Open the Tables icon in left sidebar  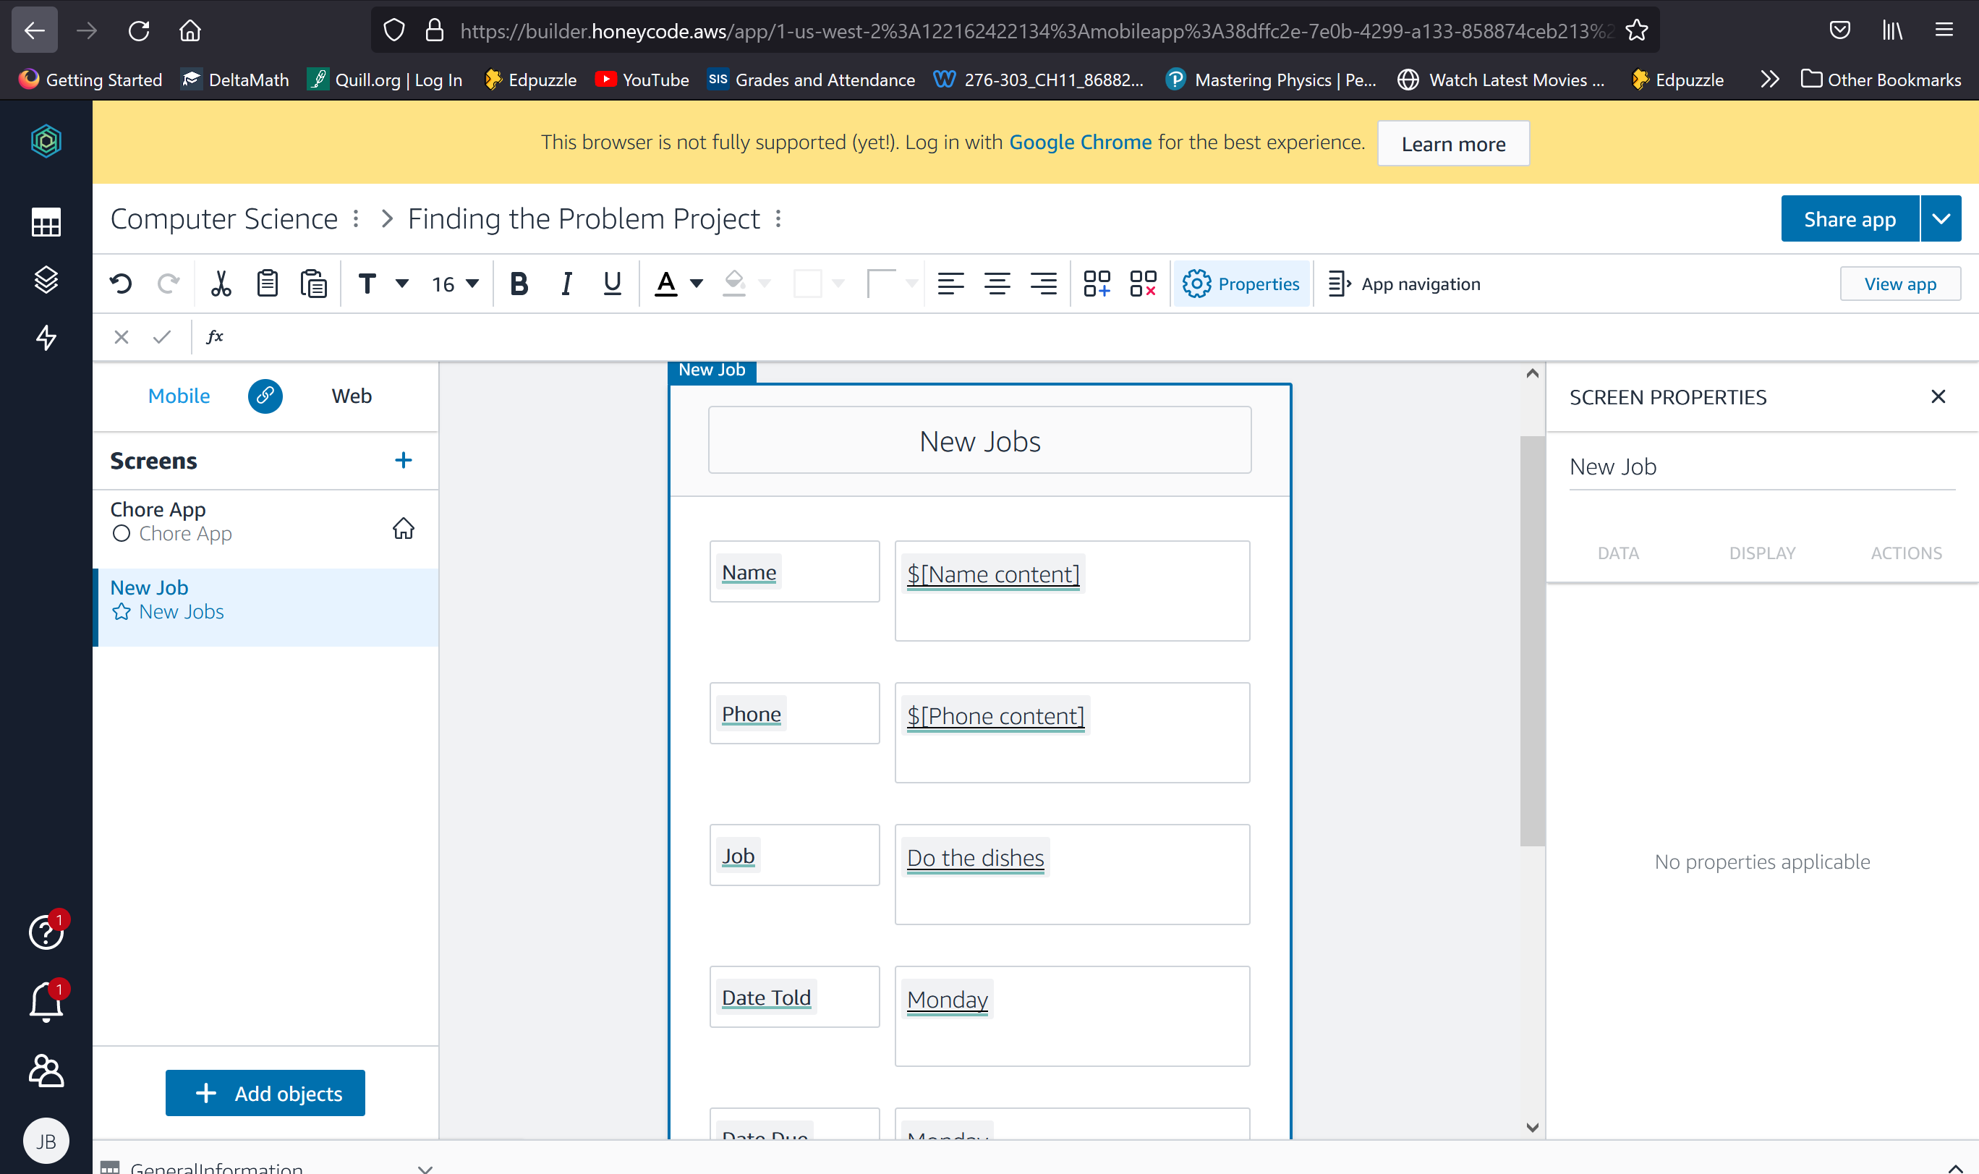[46, 223]
